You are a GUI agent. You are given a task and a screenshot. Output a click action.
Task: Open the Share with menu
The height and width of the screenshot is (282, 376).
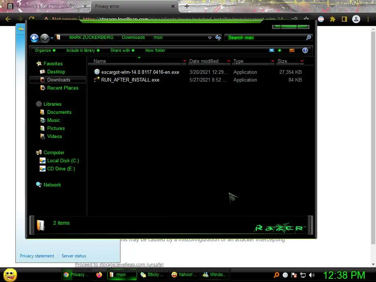coord(122,50)
